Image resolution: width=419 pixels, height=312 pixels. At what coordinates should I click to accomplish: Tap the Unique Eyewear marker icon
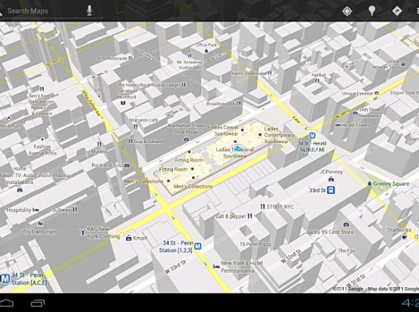(376, 93)
